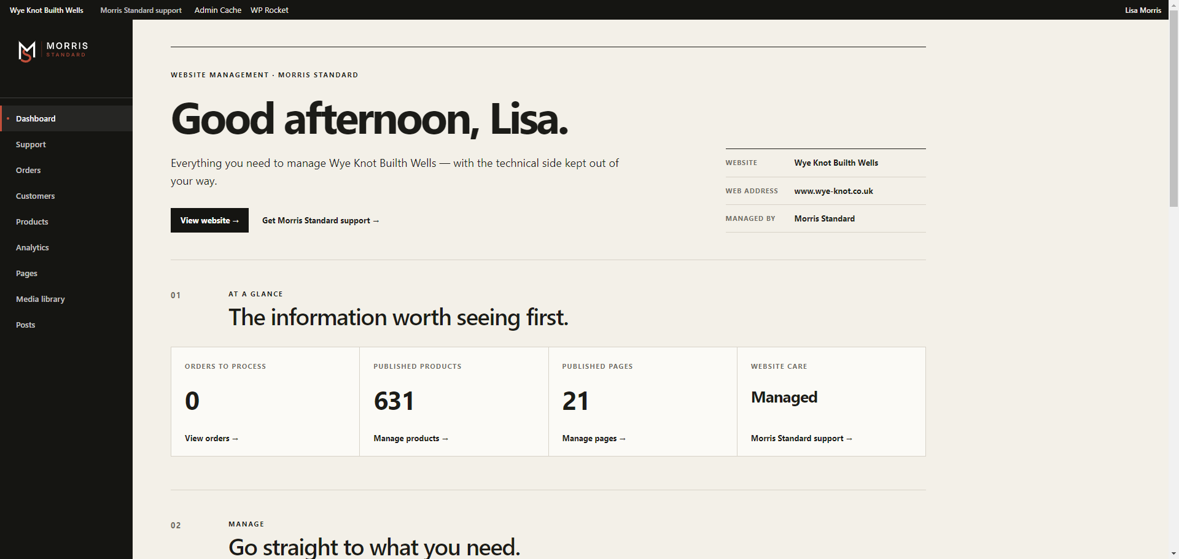Screen dimensions: 1179x559
Task: Click the View orders link
Action: 211,438
